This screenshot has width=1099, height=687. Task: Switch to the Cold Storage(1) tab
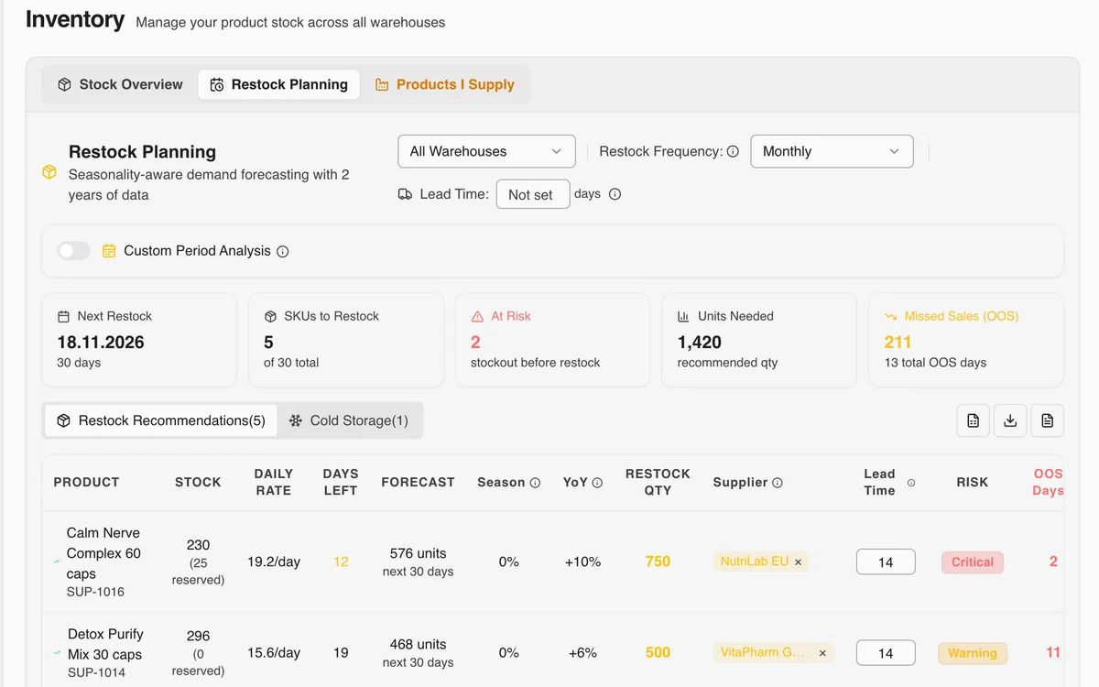349,420
